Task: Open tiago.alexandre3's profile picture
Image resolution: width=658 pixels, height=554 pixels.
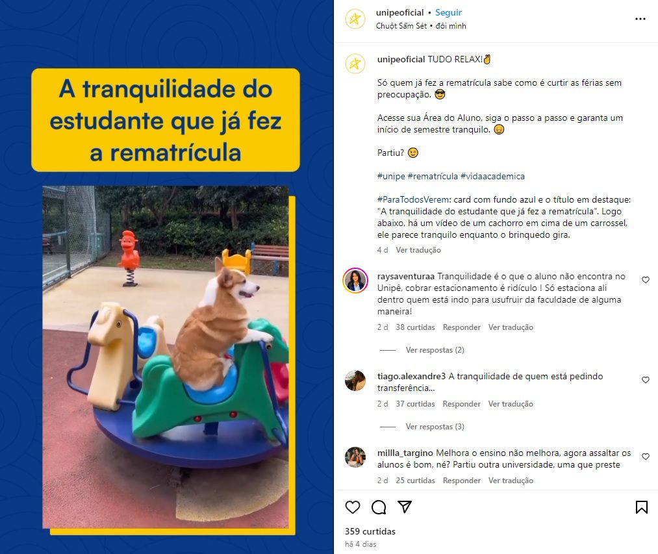Action: (x=355, y=380)
